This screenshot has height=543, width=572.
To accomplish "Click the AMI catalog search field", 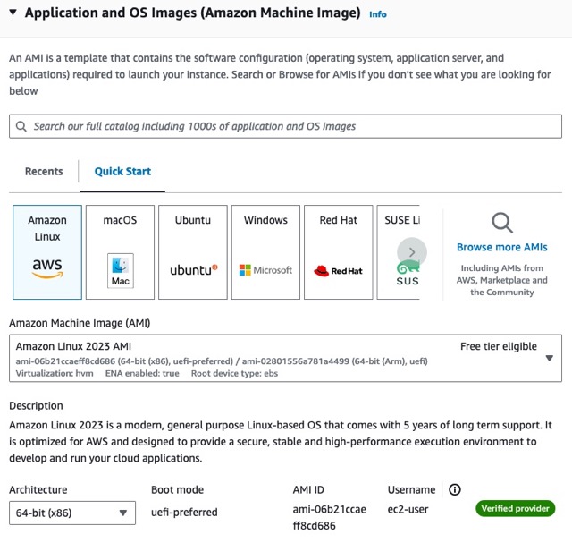I will click(x=285, y=126).
